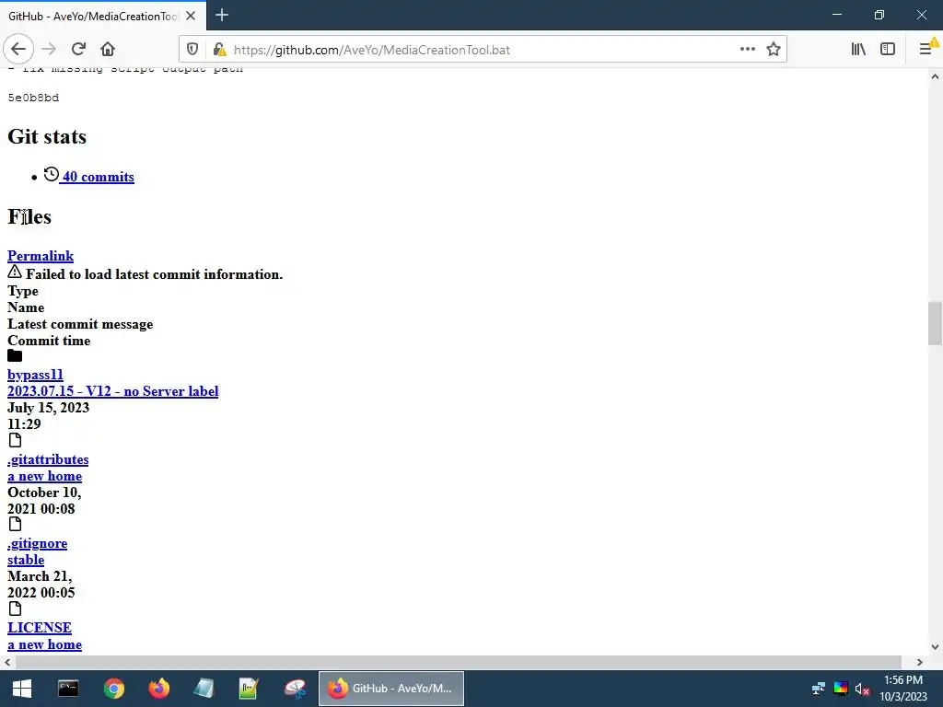The height and width of the screenshot is (707, 943).
Task: Toggle the Firefox sidebar view
Action: (888, 50)
